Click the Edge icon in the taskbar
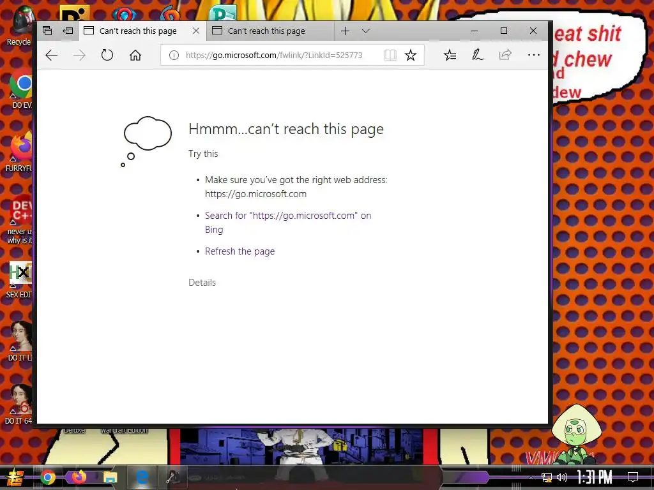Viewport: 654px width, 490px height. [142, 477]
